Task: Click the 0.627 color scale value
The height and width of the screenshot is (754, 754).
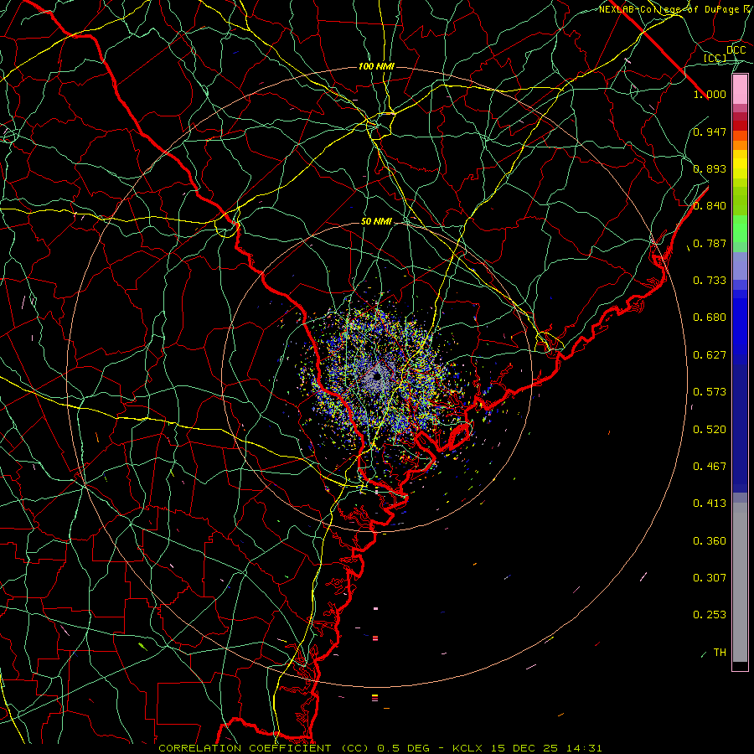Action: [x=710, y=355]
